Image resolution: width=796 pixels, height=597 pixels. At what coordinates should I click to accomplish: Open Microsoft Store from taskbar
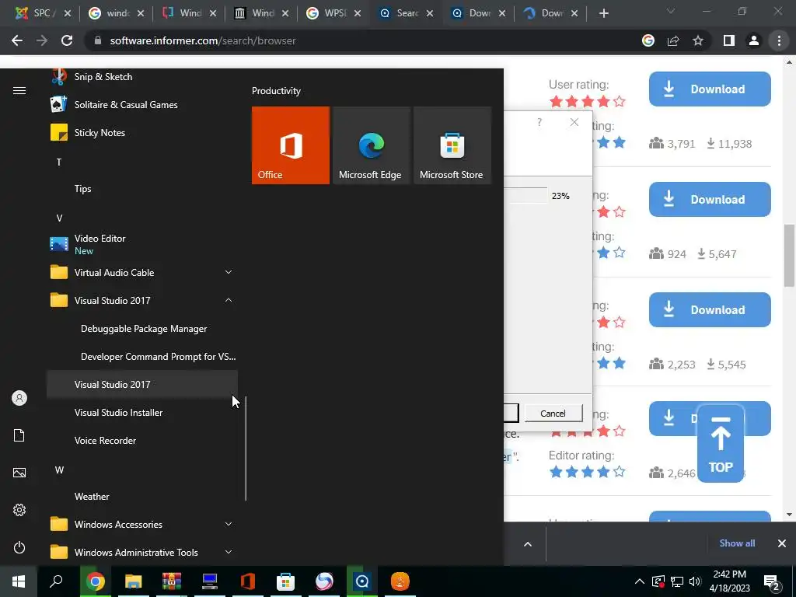pos(286,581)
